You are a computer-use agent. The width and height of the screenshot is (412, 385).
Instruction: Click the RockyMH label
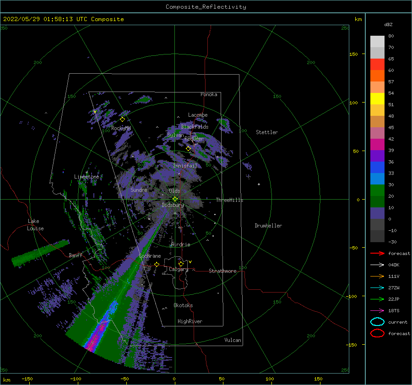(121, 128)
